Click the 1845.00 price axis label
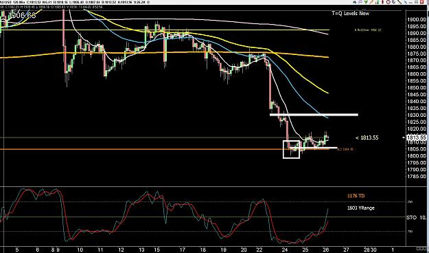This screenshot has width=429, height=253. tap(417, 95)
